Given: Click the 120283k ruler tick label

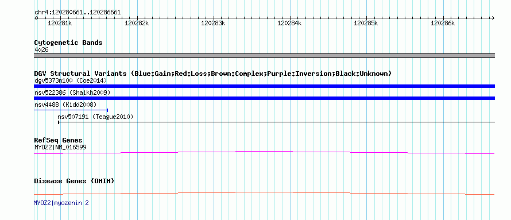Looking at the screenshot, I should 213,23.
